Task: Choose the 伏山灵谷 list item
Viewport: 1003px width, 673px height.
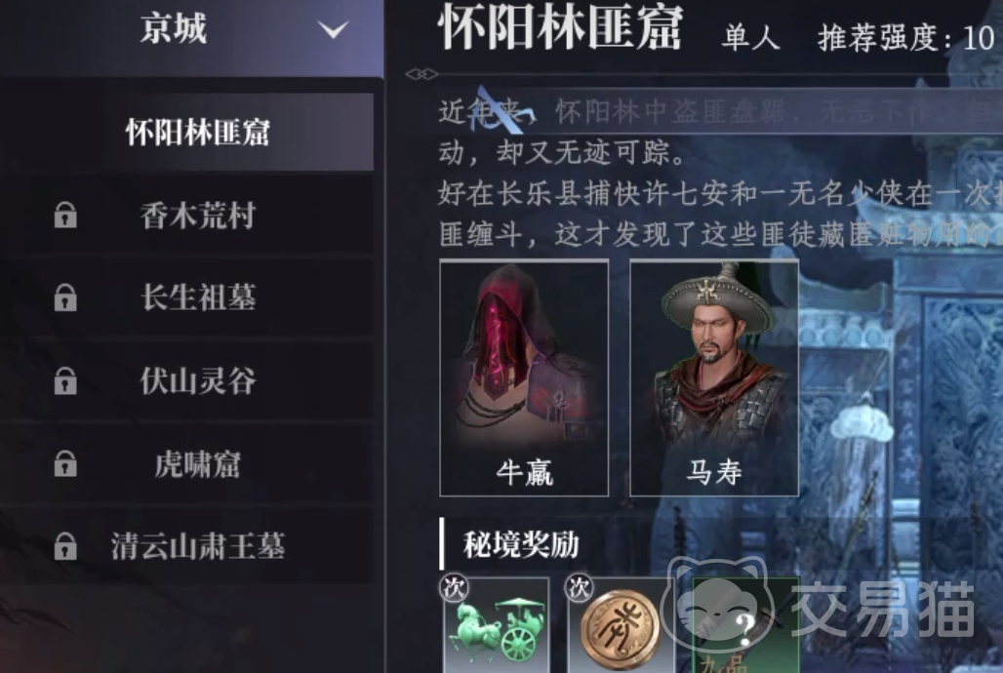Action: [186, 380]
